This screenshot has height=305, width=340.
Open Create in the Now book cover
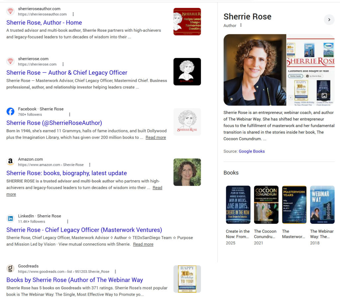point(238,205)
